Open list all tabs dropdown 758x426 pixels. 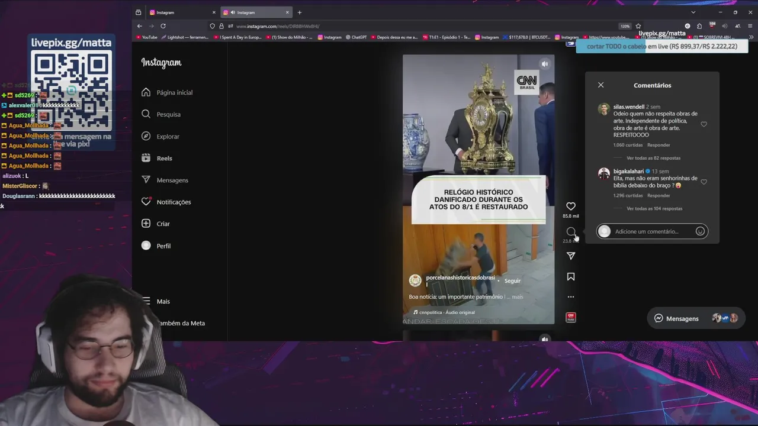pos(693,12)
